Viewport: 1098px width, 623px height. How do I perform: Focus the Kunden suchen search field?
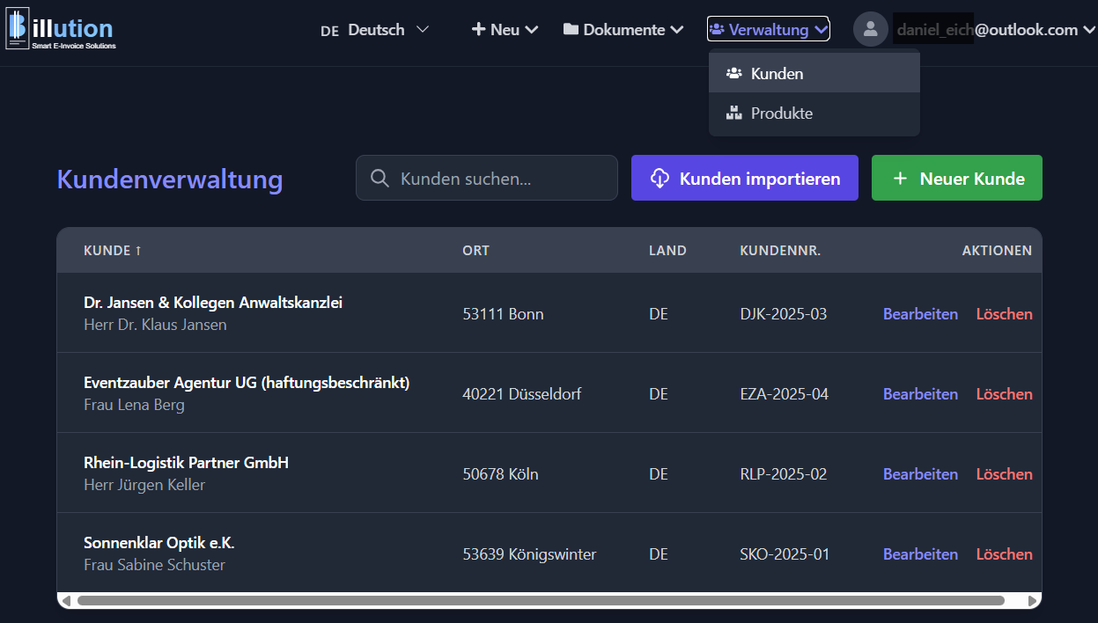(487, 178)
